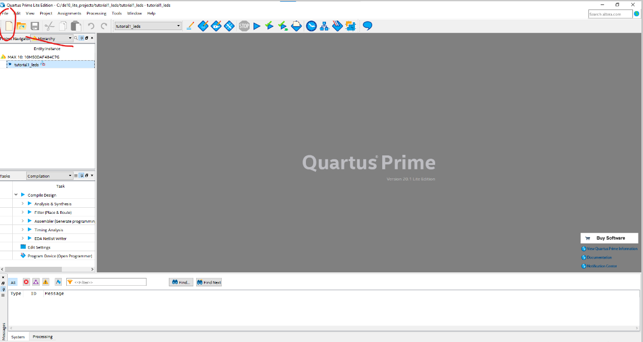Toggle the blue flagged messages filter
This screenshot has width=643, height=342.
pos(59,282)
